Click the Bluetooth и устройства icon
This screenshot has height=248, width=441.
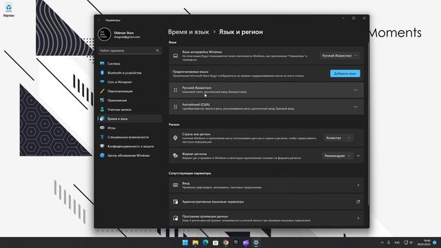(102, 73)
